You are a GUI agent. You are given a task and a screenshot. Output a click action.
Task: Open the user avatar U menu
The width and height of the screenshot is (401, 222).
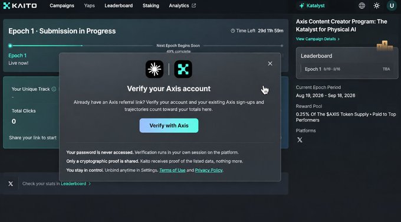[x=392, y=6]
